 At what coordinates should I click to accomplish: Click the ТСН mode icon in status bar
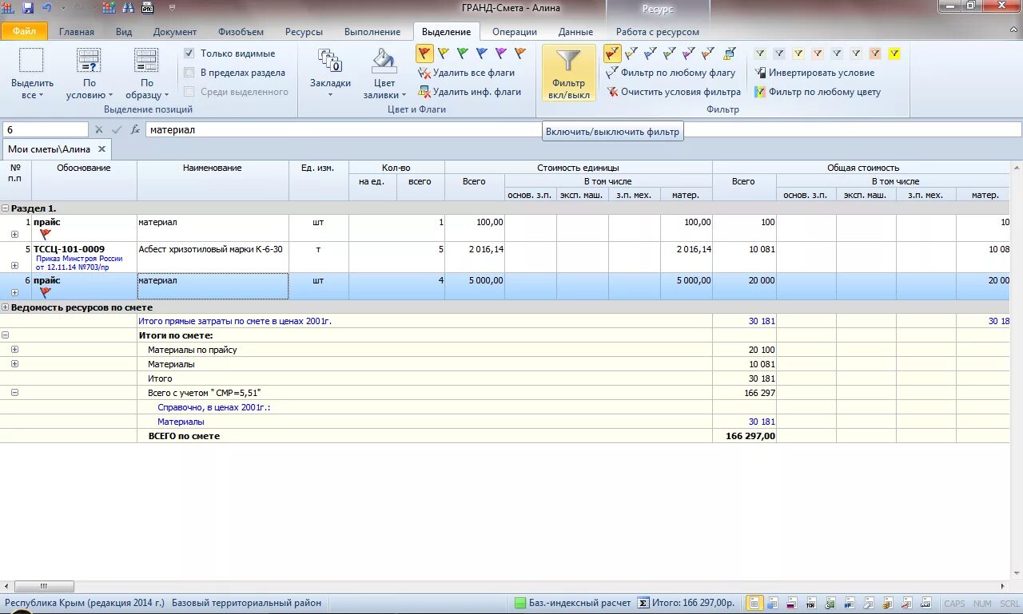pos(810,603)
